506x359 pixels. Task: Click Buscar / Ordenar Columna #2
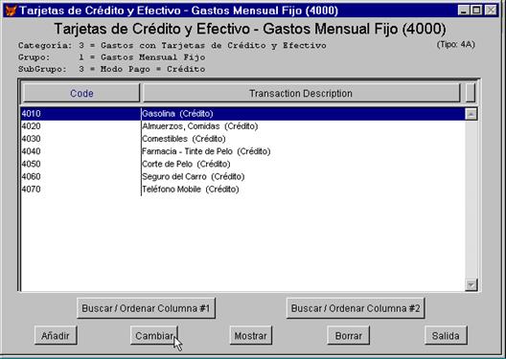(356, 308)
